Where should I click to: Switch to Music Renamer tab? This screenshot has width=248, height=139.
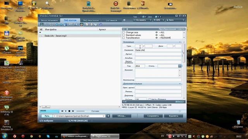point(49,20)
